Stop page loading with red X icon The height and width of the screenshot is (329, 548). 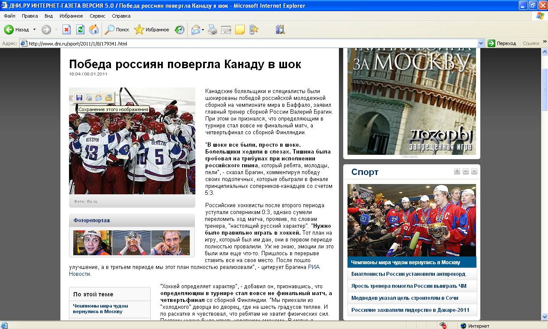pyautogui.click(x=66, y=30)
